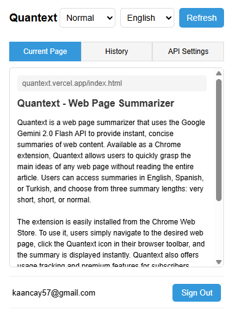The image size is (232, 317).
Task: Click the scrollbar down arrow in summary panel
Action: pyautogui.click(x=218, y=262)
